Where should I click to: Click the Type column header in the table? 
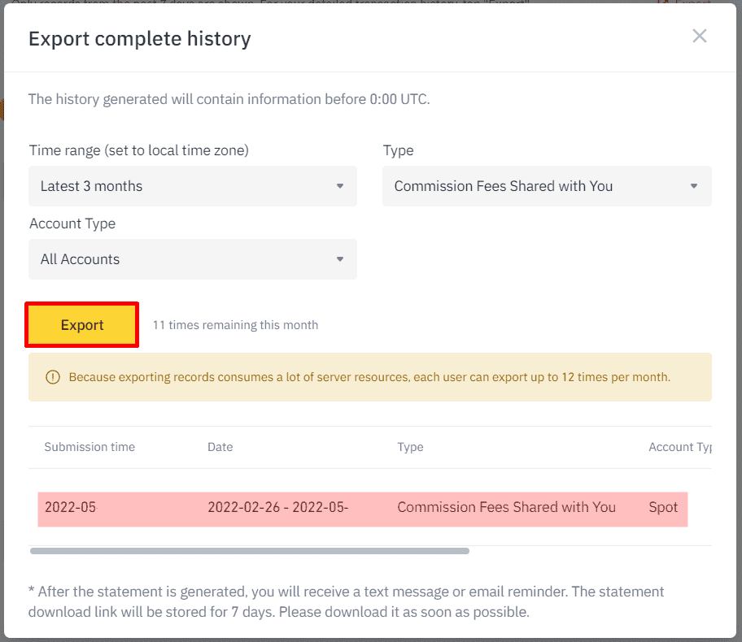(x=410, y=447)
